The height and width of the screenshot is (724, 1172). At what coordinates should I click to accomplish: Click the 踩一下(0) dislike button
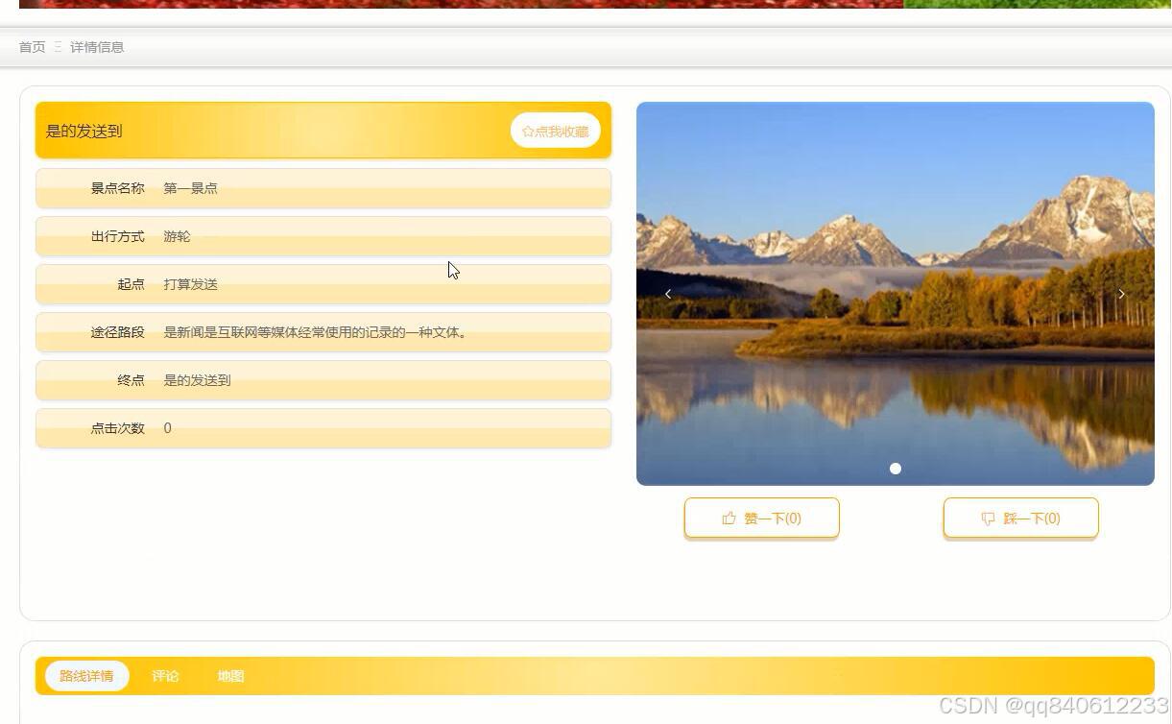[1021, 519]
